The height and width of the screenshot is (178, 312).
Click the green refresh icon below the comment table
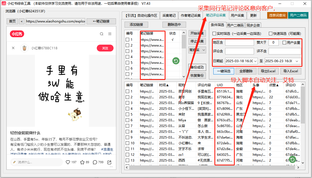click(292, 160)
